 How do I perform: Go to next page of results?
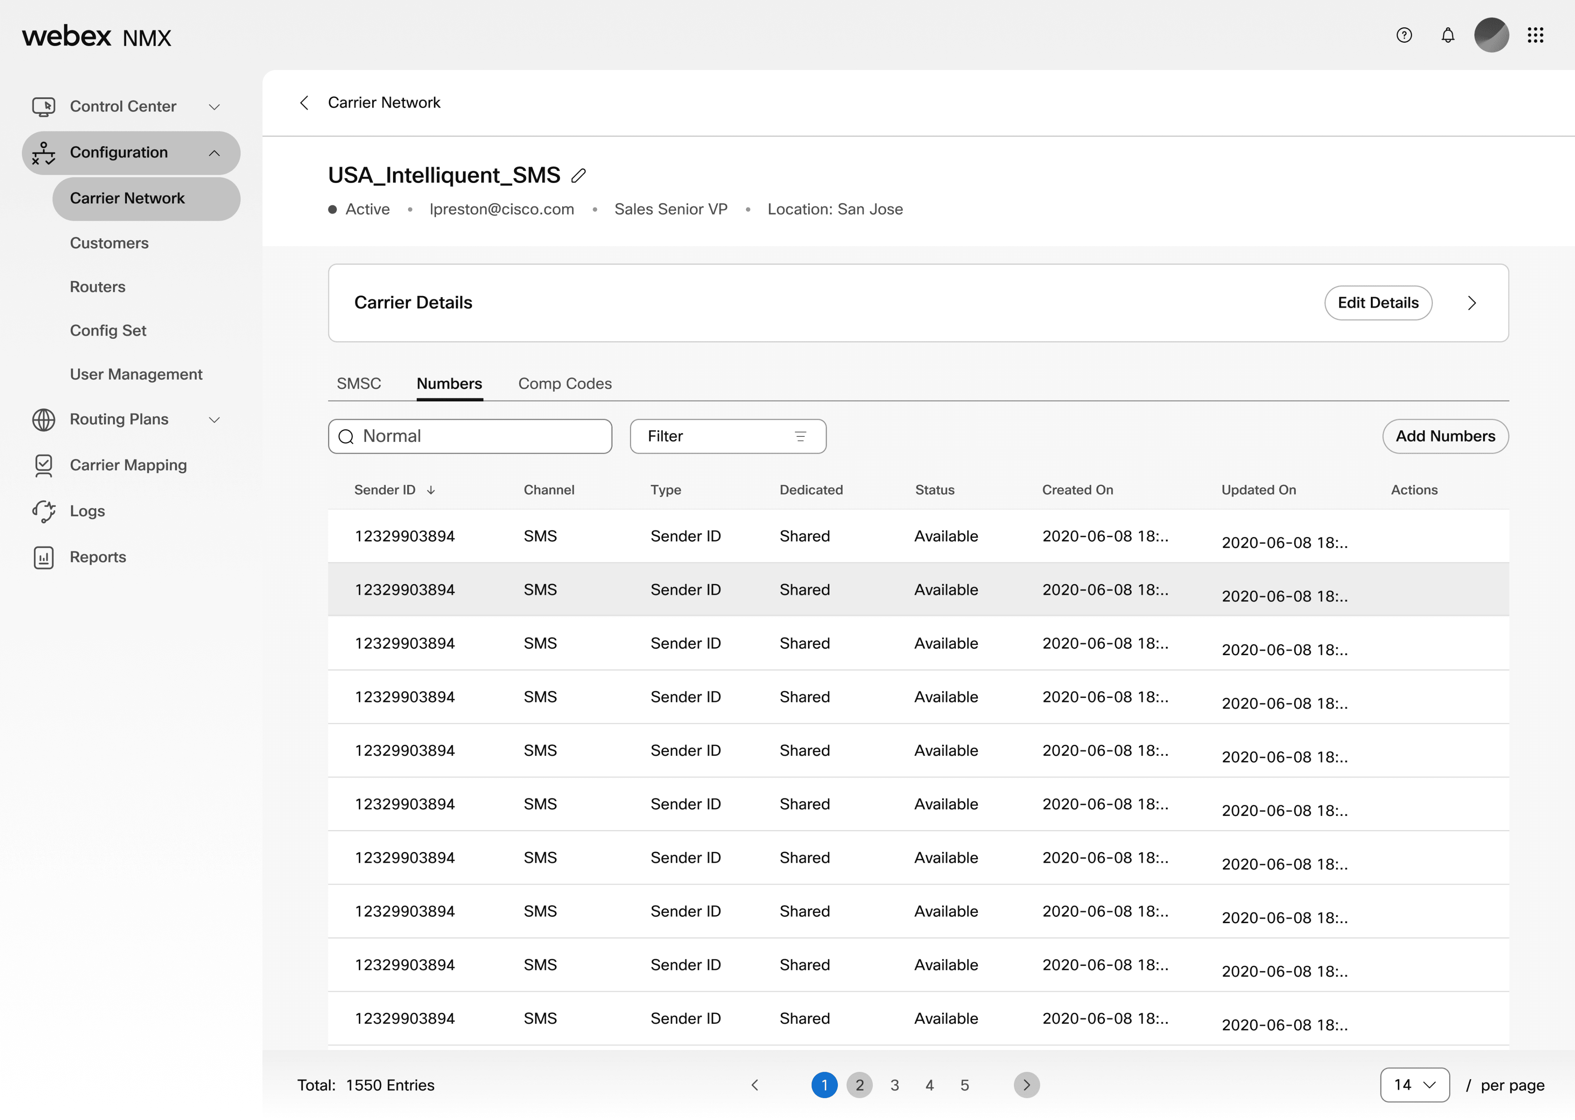1027,1085
